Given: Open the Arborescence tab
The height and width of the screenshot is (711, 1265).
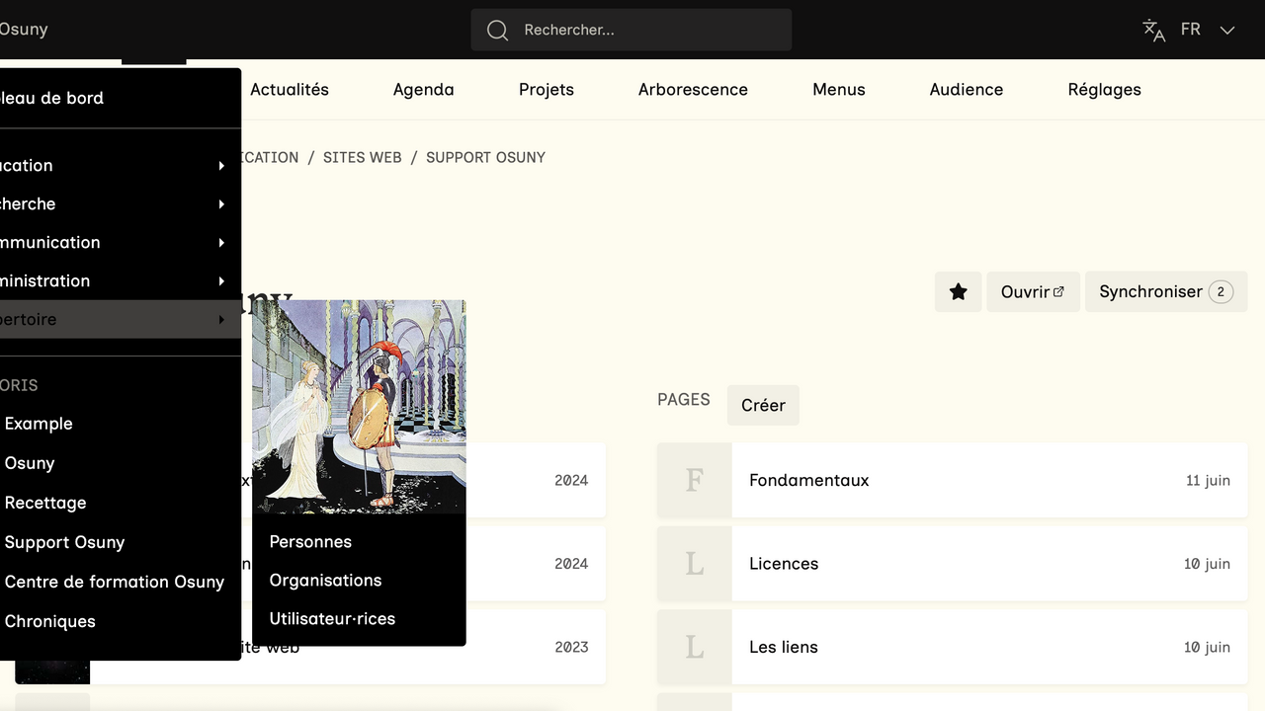Looking at the screenshot, I should coord(693,90).
